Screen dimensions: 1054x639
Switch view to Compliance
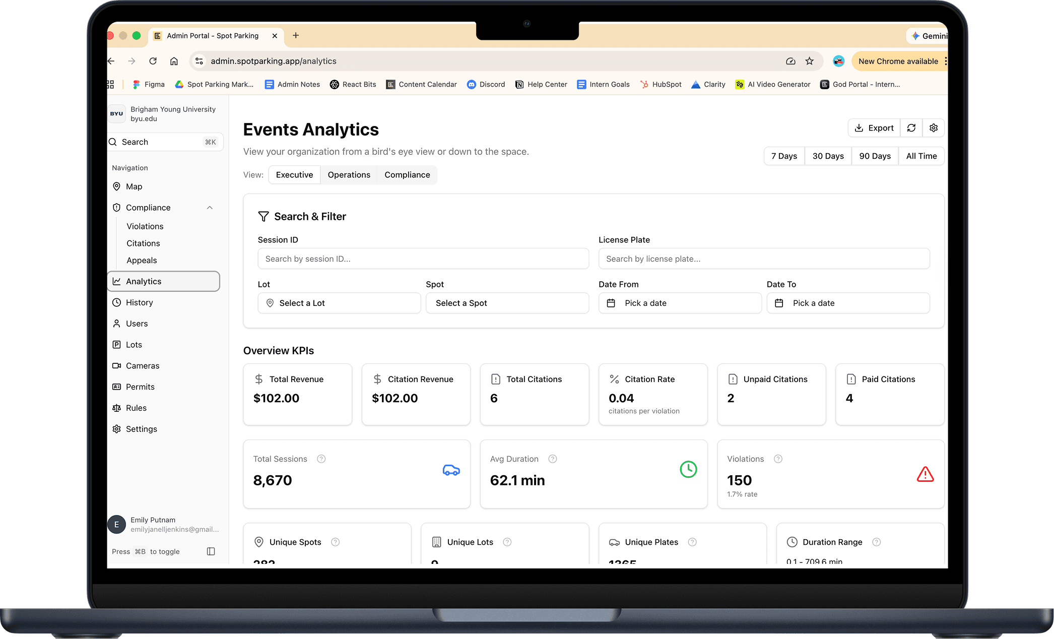click(x=407, y=174)
